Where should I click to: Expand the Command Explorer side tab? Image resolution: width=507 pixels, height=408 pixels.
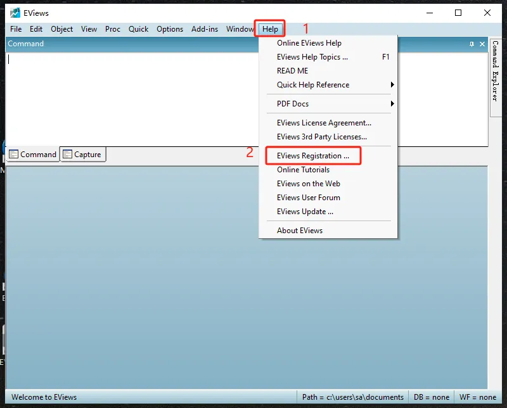pos(495,77)
